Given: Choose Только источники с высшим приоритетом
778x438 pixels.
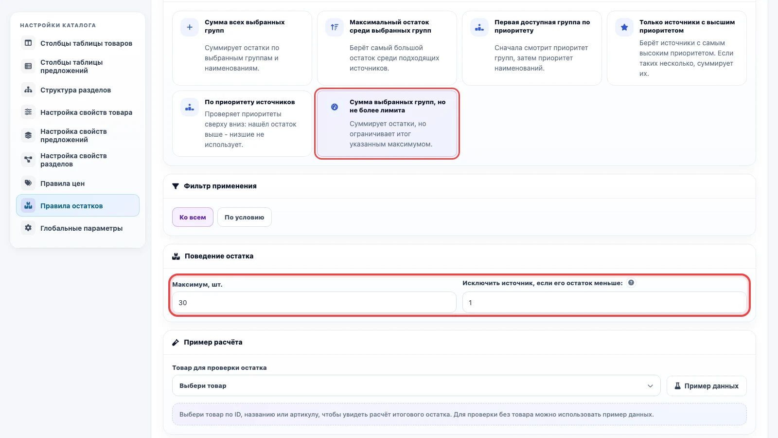Looking at the screenshot, I should (677, 48).
